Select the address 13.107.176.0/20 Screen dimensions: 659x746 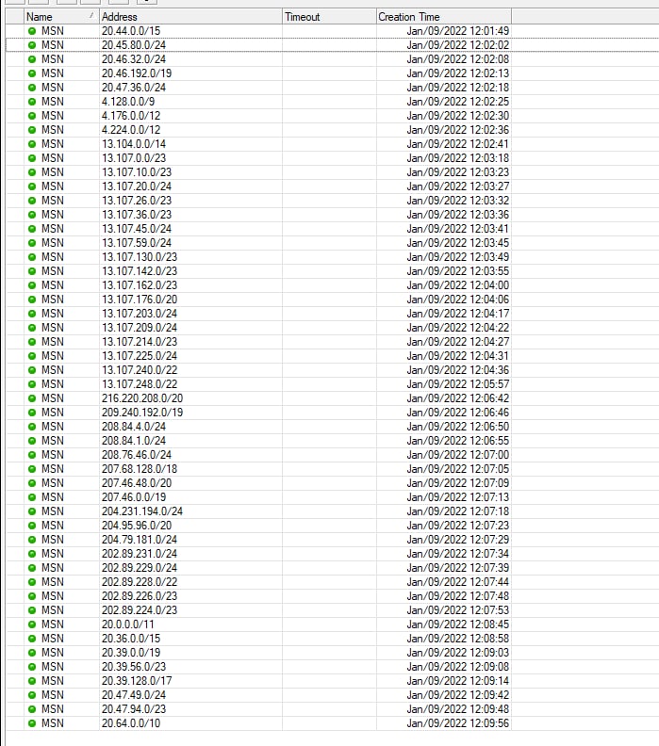point(140,300)
